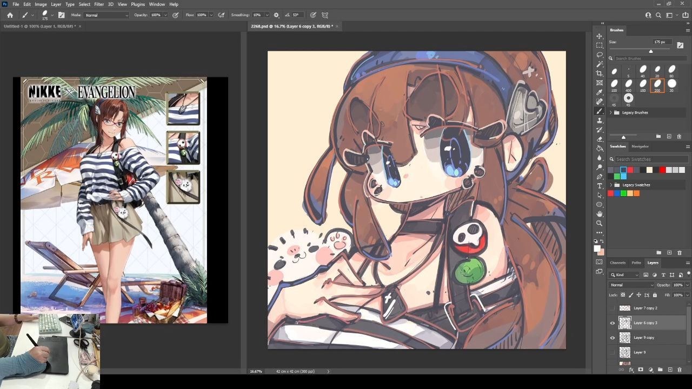Image resolution: width=692 pixels, height=389 pixels.
Task: Toggle Quick Mask mode
Action: click(599, 262)
